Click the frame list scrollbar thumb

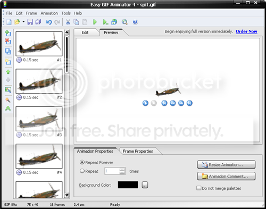(x=66, y=54)
